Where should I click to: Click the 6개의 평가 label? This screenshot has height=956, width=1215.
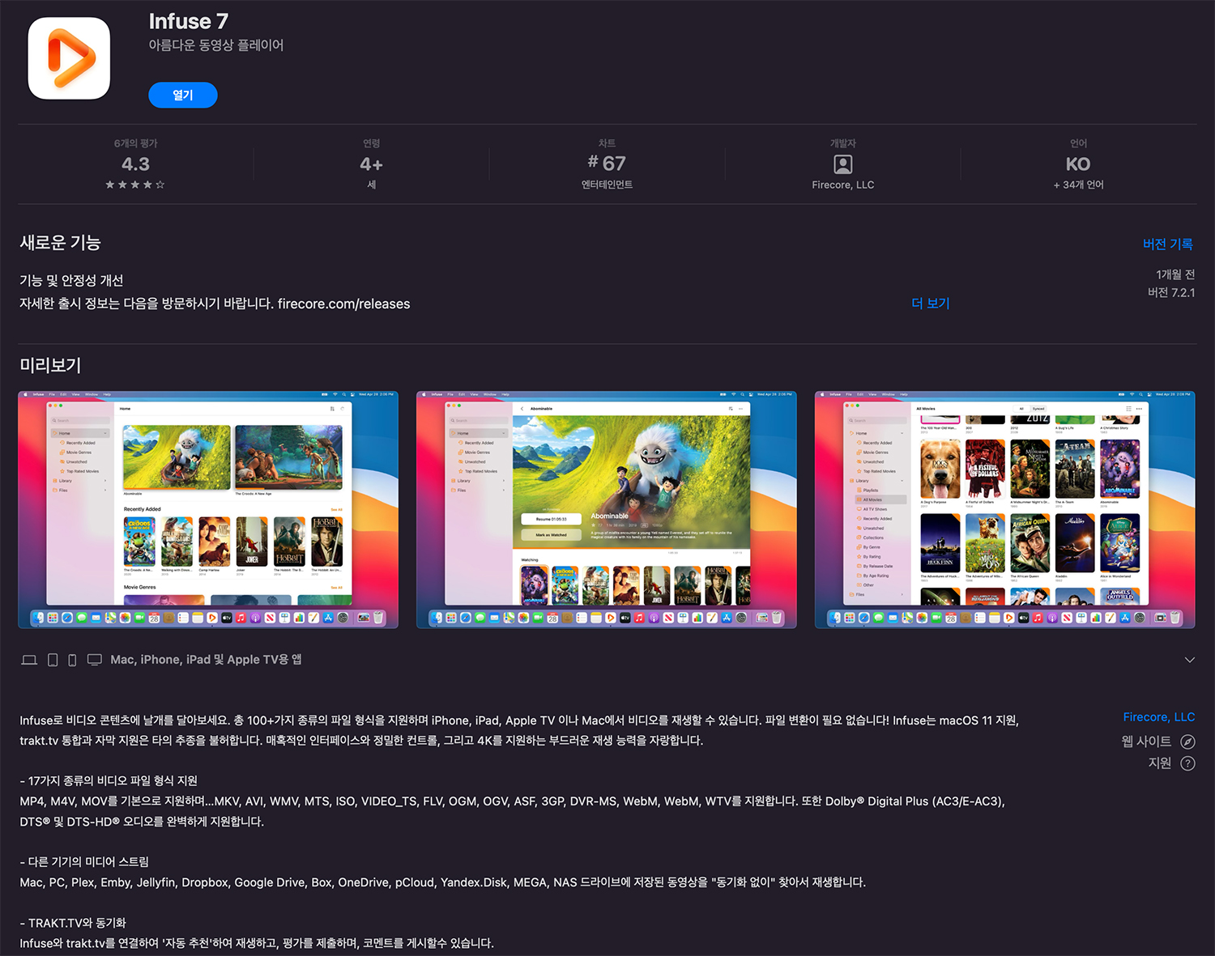click(135, 143)
